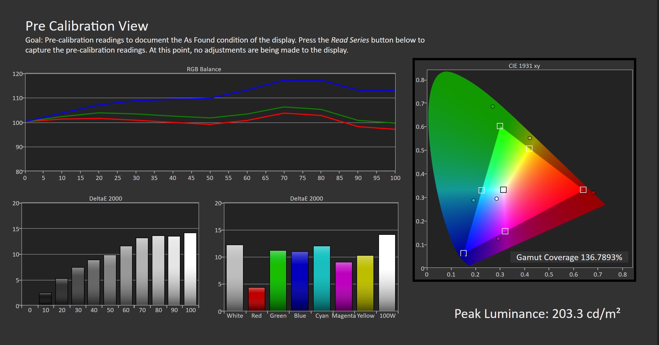
Task: Click the yellow target square in CIE chart
Action: (529, 149)
